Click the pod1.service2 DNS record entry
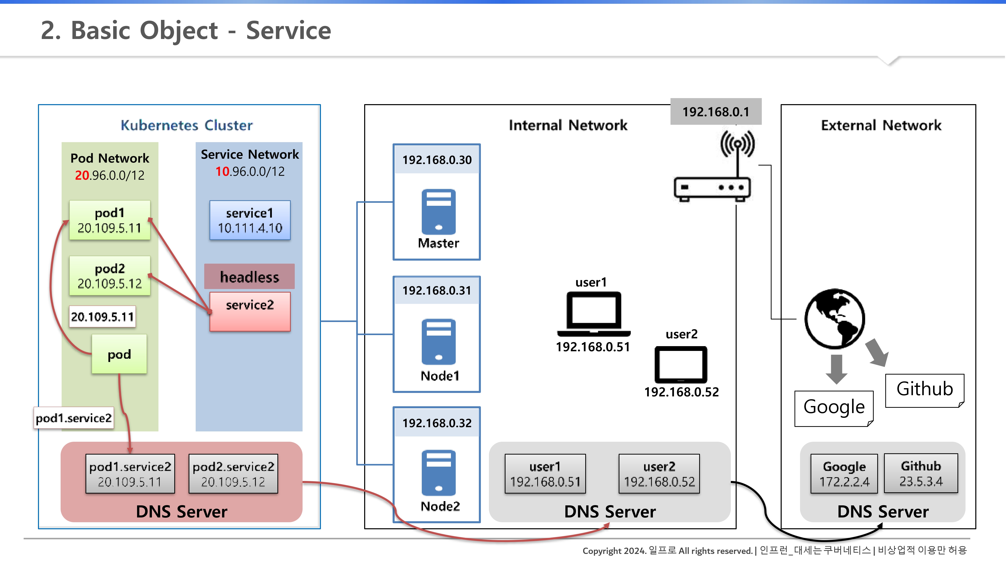The height and width of the screenshot is (566, 1006). [130, 473]
